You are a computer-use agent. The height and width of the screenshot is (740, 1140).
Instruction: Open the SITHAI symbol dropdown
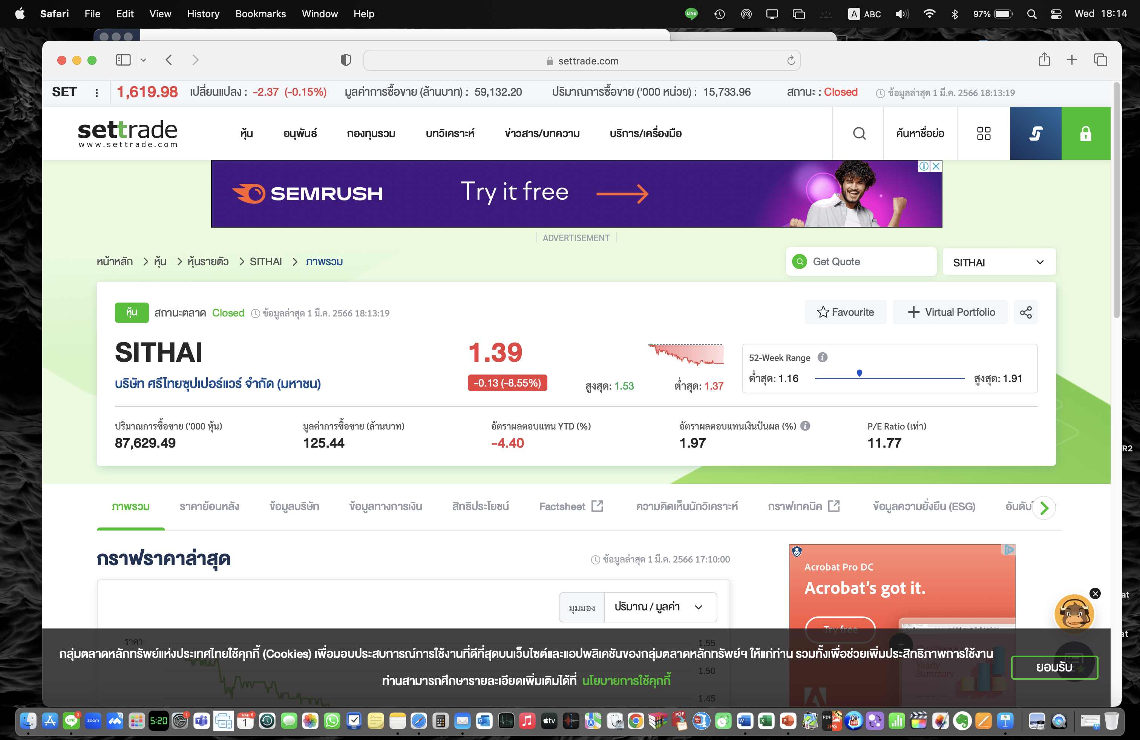(999, 262)
